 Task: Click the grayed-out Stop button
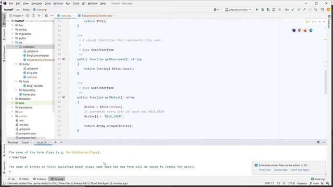[x=279, y=9]
